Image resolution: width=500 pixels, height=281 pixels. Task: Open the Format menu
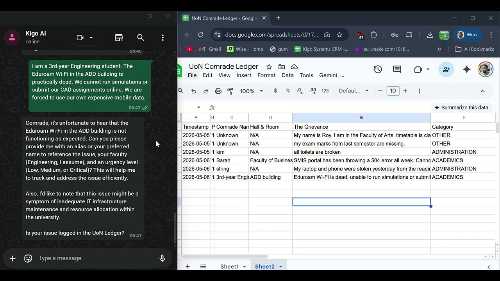point(266,75)
